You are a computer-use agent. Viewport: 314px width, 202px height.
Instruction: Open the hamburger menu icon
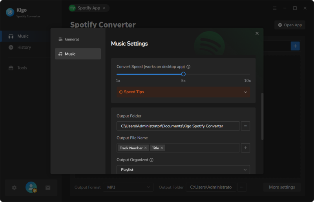pos(274,8)
